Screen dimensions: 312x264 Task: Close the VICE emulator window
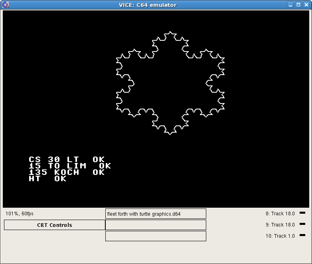[x=306, y=5]
